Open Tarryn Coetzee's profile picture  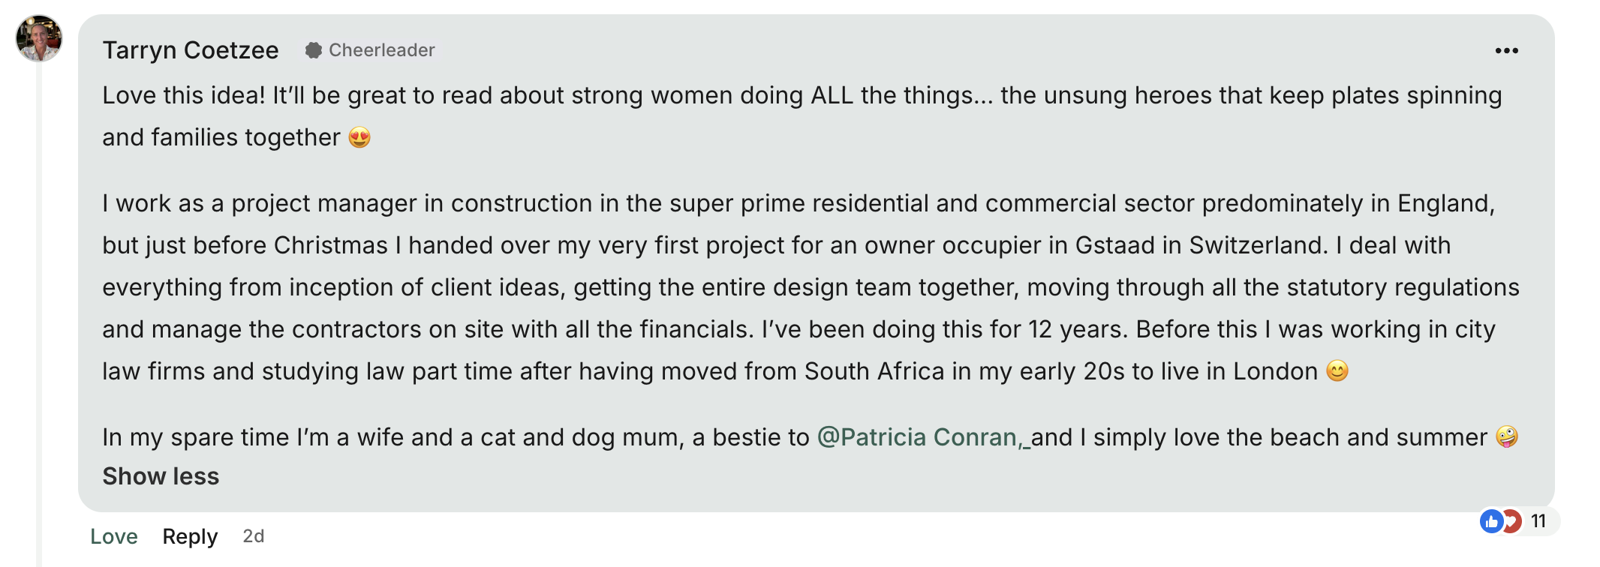(x=39, y=38)
